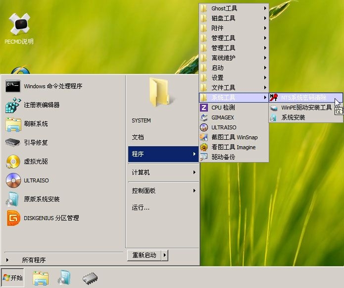
Task: Open 引导修复 in the start menu list
Action: [x=36, y=143]
